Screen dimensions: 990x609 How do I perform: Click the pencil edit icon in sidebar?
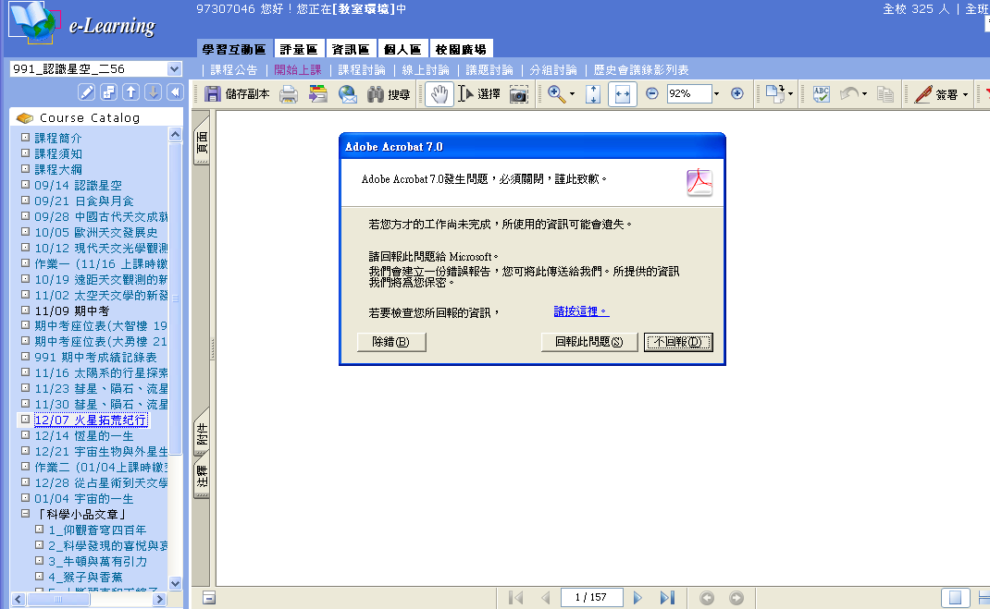click(86, 92)
